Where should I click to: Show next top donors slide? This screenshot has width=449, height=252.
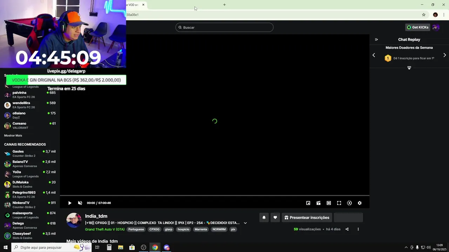(445, 55)
